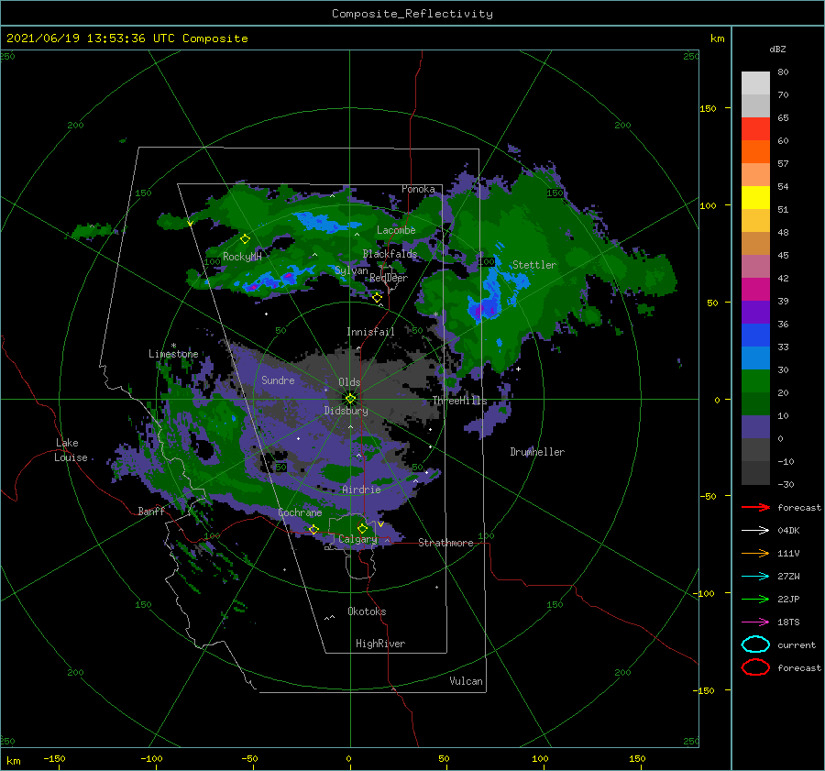Click the current legend label

797,645
